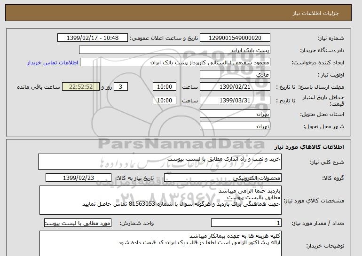The width and height of the screenshot is (362, 256).
Task: Click the response deadline date 1399/02/21
Action: point(235,87)
